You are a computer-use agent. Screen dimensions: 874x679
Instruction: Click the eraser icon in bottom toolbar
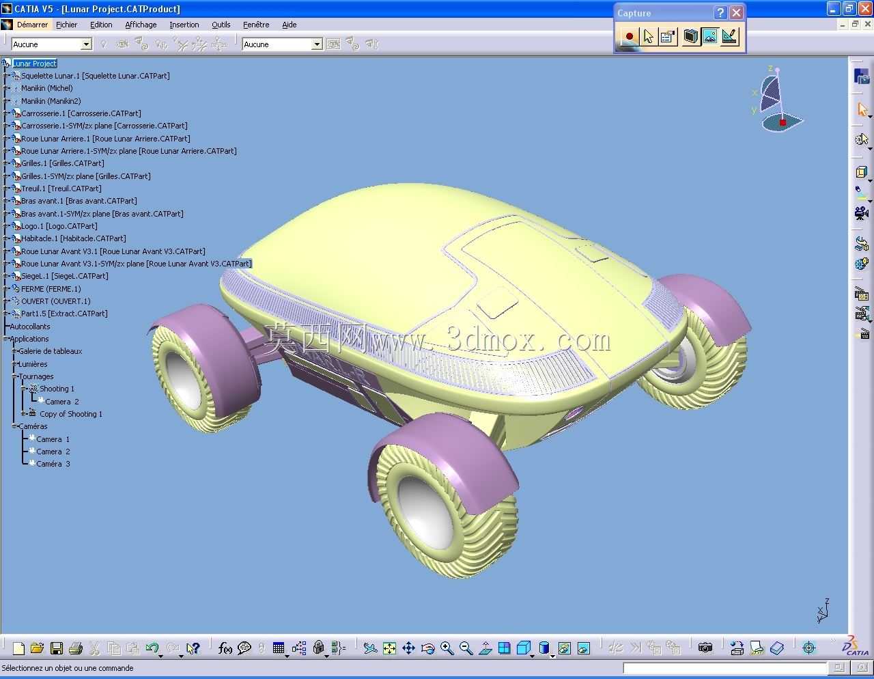pos(777,648)
